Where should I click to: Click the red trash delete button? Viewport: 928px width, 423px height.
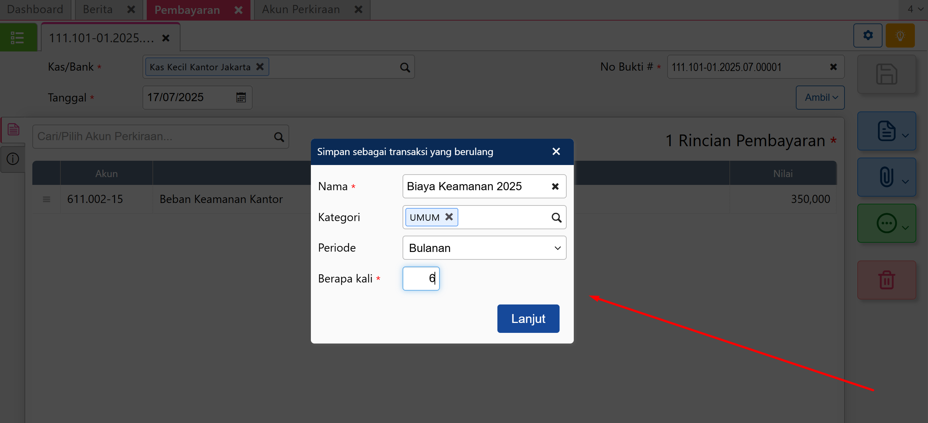886,280
